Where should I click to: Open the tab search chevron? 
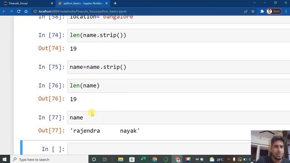click(x=254, y=3)
